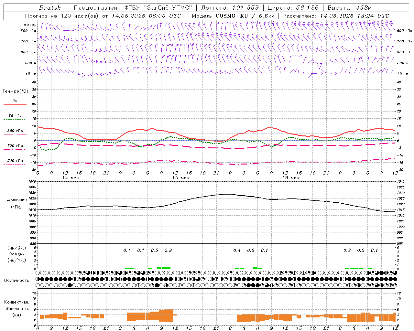
Task: Click "Прогноз на 120 часа(ов)" text
Action: [62, 16]
